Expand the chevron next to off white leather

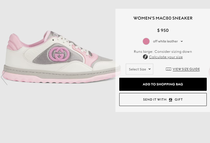click(x=182, y=41)
